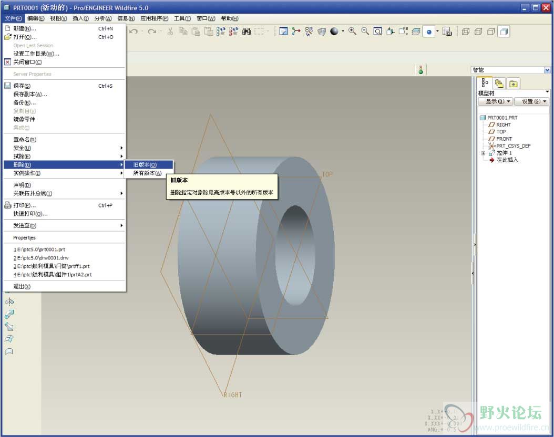Click the dashed selection box icon
The image size is (554, 437).
(x=259, y=32)
